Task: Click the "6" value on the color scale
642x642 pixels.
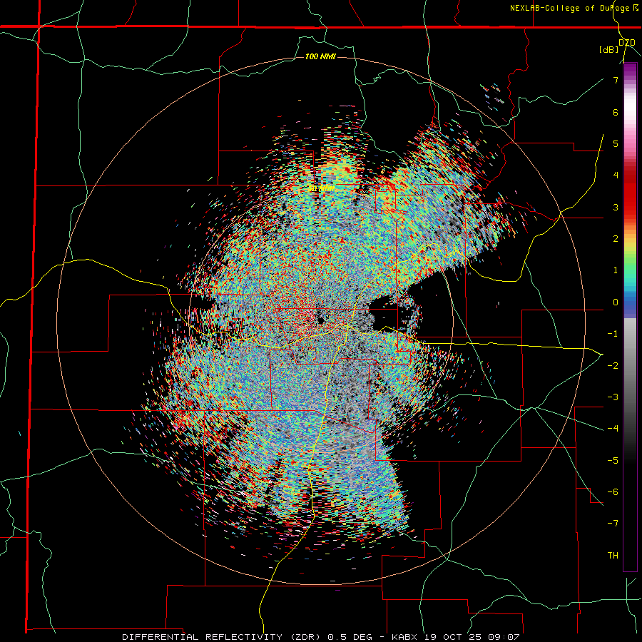Action: click(616, 112)
